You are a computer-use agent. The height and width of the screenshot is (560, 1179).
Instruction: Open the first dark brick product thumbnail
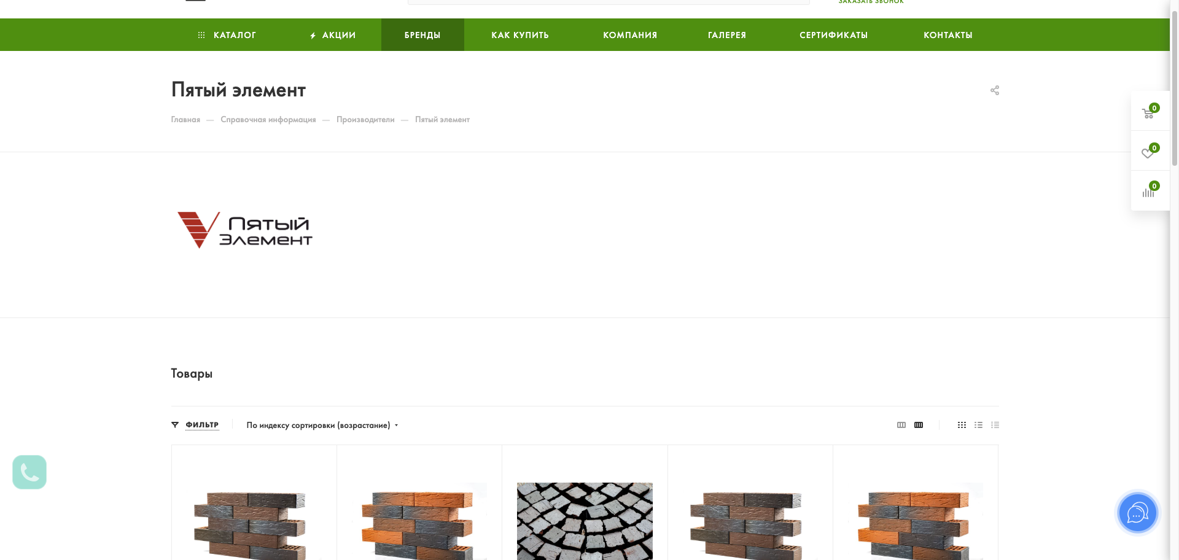254,522
